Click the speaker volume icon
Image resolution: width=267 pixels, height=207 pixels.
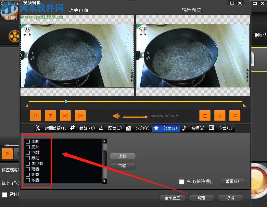116,116
